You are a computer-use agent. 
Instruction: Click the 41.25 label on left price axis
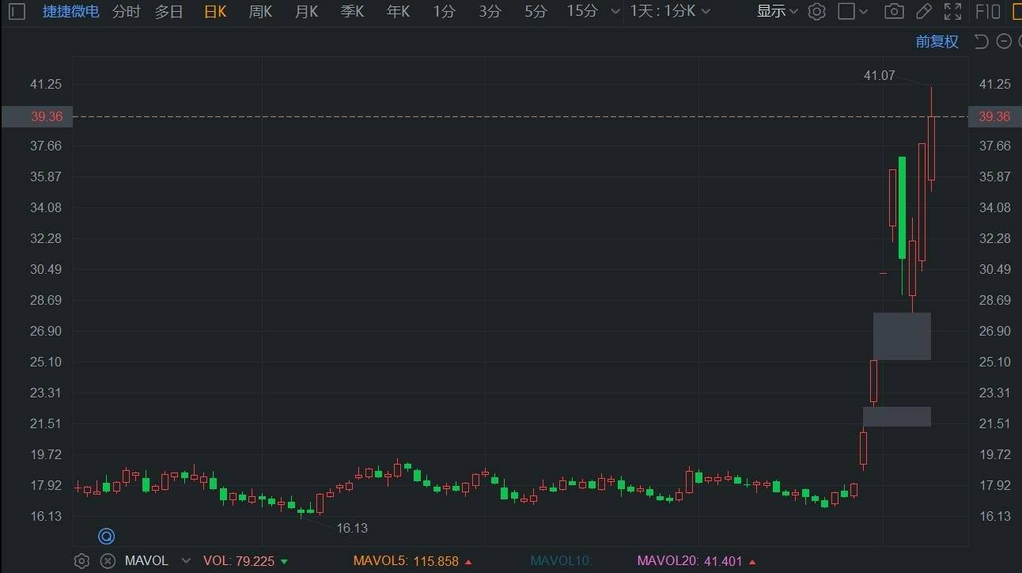pos(46,84)
